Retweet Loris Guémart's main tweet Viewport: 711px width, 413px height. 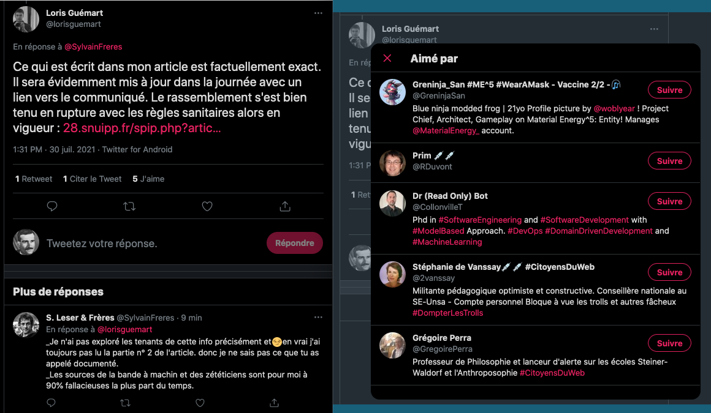[129, 207]
